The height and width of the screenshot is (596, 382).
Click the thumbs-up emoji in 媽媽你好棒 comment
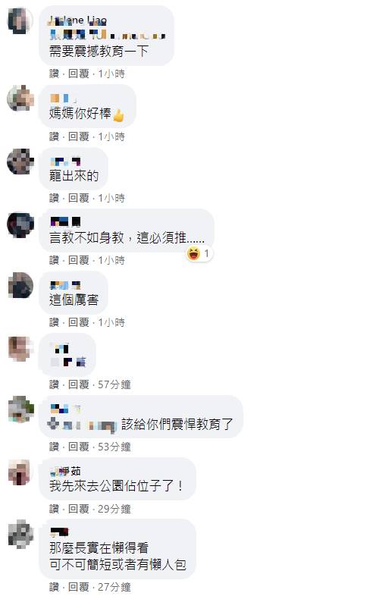coord(118,114)
